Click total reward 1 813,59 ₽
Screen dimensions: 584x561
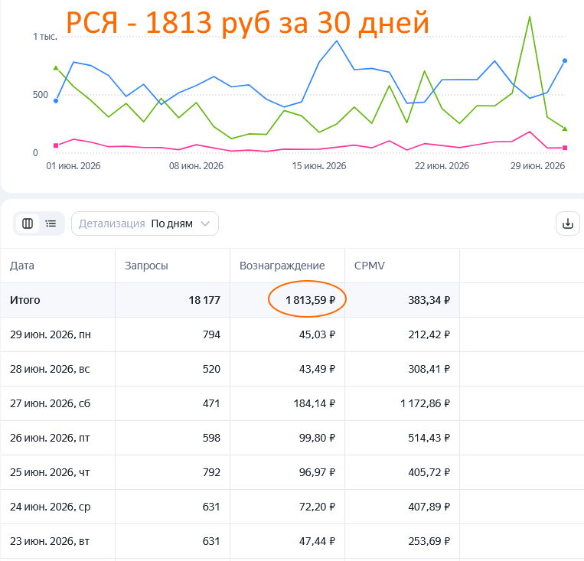tap(310, 300)
